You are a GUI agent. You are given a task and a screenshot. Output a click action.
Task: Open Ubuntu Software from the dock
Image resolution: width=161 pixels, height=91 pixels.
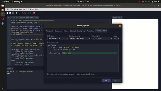[x=3, y=10]
